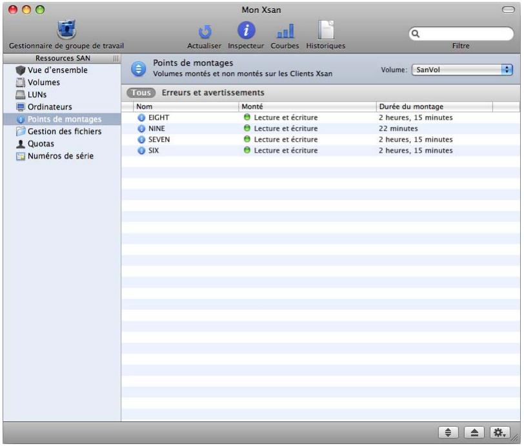
Task: Click the EIGHT row's '2 heures, 15 minutes'
Action: click(416, 117)
